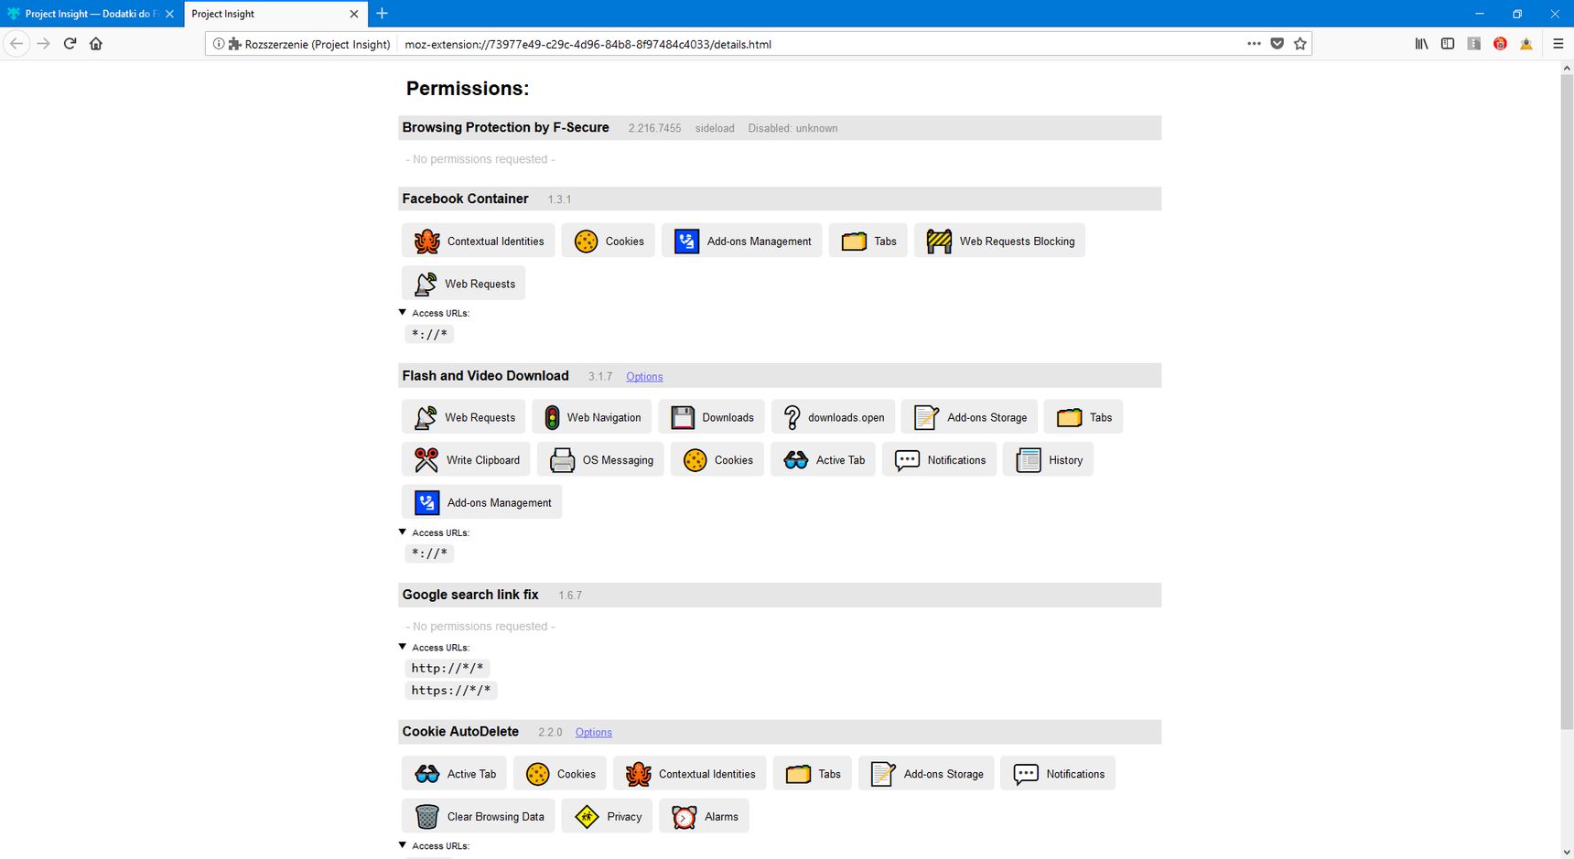Click Web Requests icon under Flash and Video Download
Screen dimensions: 1574x859
pyautogui.click(x=426, y=417)
